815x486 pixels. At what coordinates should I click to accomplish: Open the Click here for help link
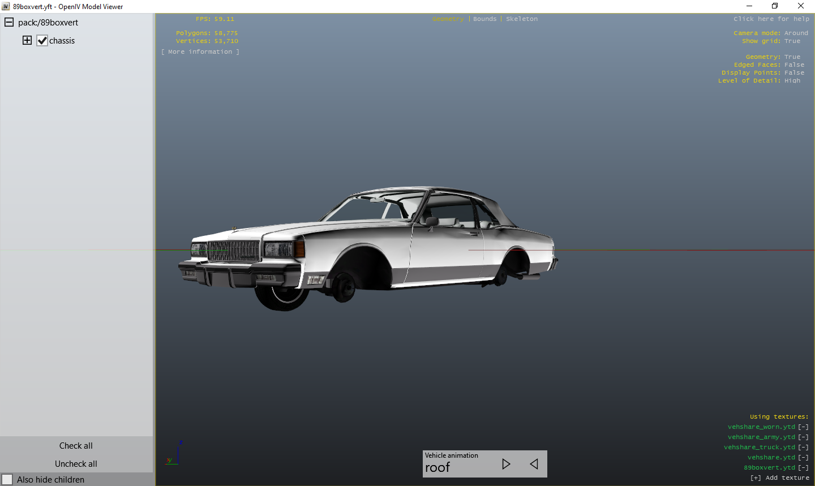tap(771, 19)
